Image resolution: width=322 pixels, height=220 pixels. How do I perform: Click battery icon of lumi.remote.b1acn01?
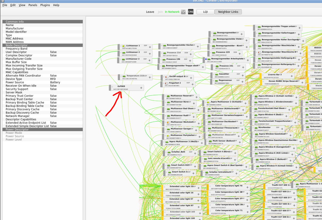206,159
